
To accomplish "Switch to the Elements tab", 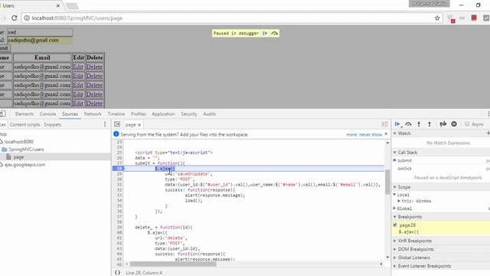I will click(x=24, y=114).
